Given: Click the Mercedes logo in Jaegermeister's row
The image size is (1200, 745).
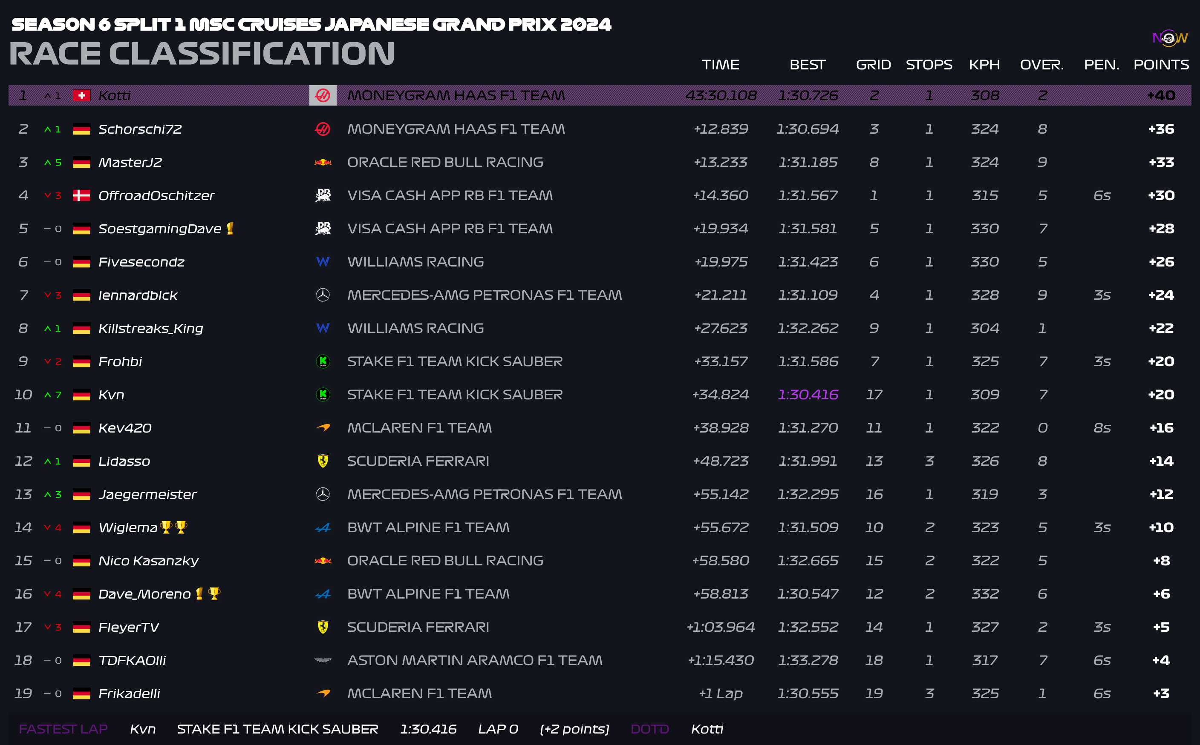Looking at the screenshot, I should click(x=323, y=494).
